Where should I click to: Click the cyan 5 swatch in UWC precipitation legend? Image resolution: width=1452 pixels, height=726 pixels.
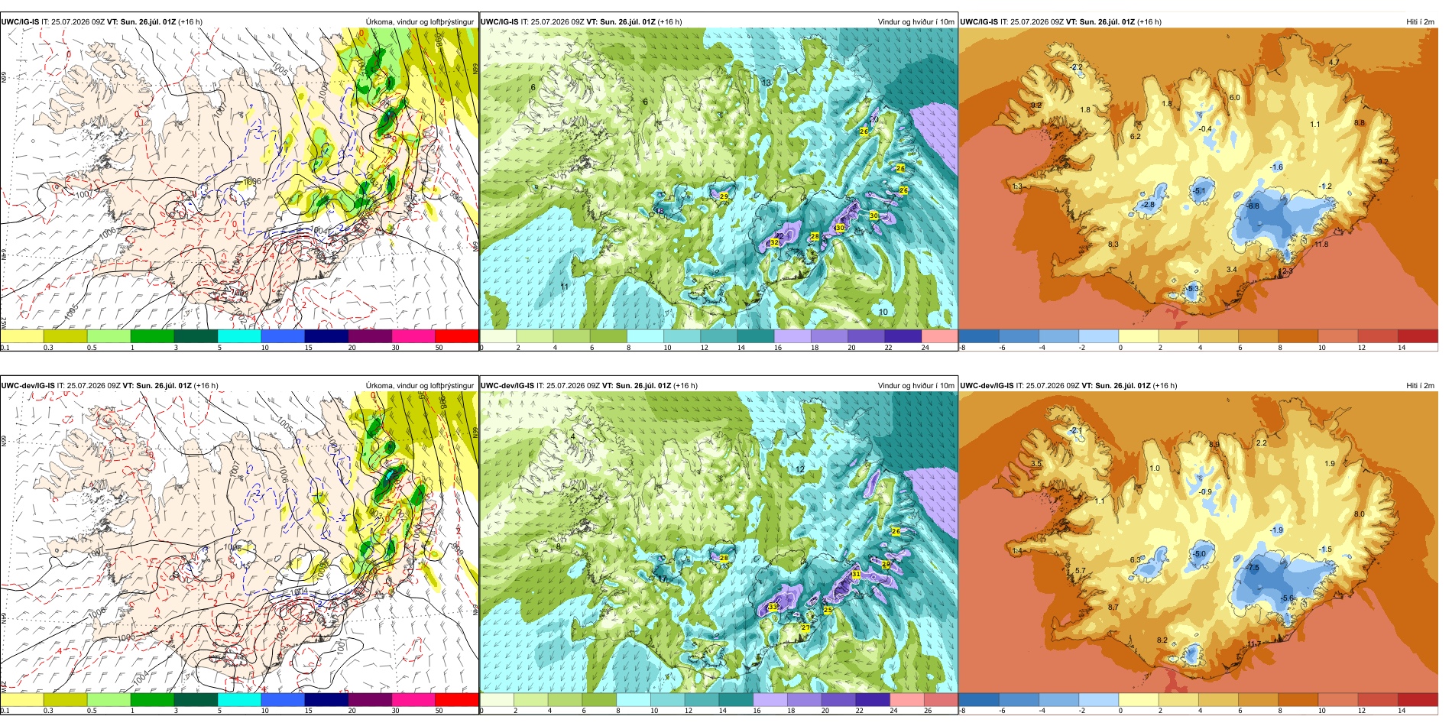(x=239, y=335)
